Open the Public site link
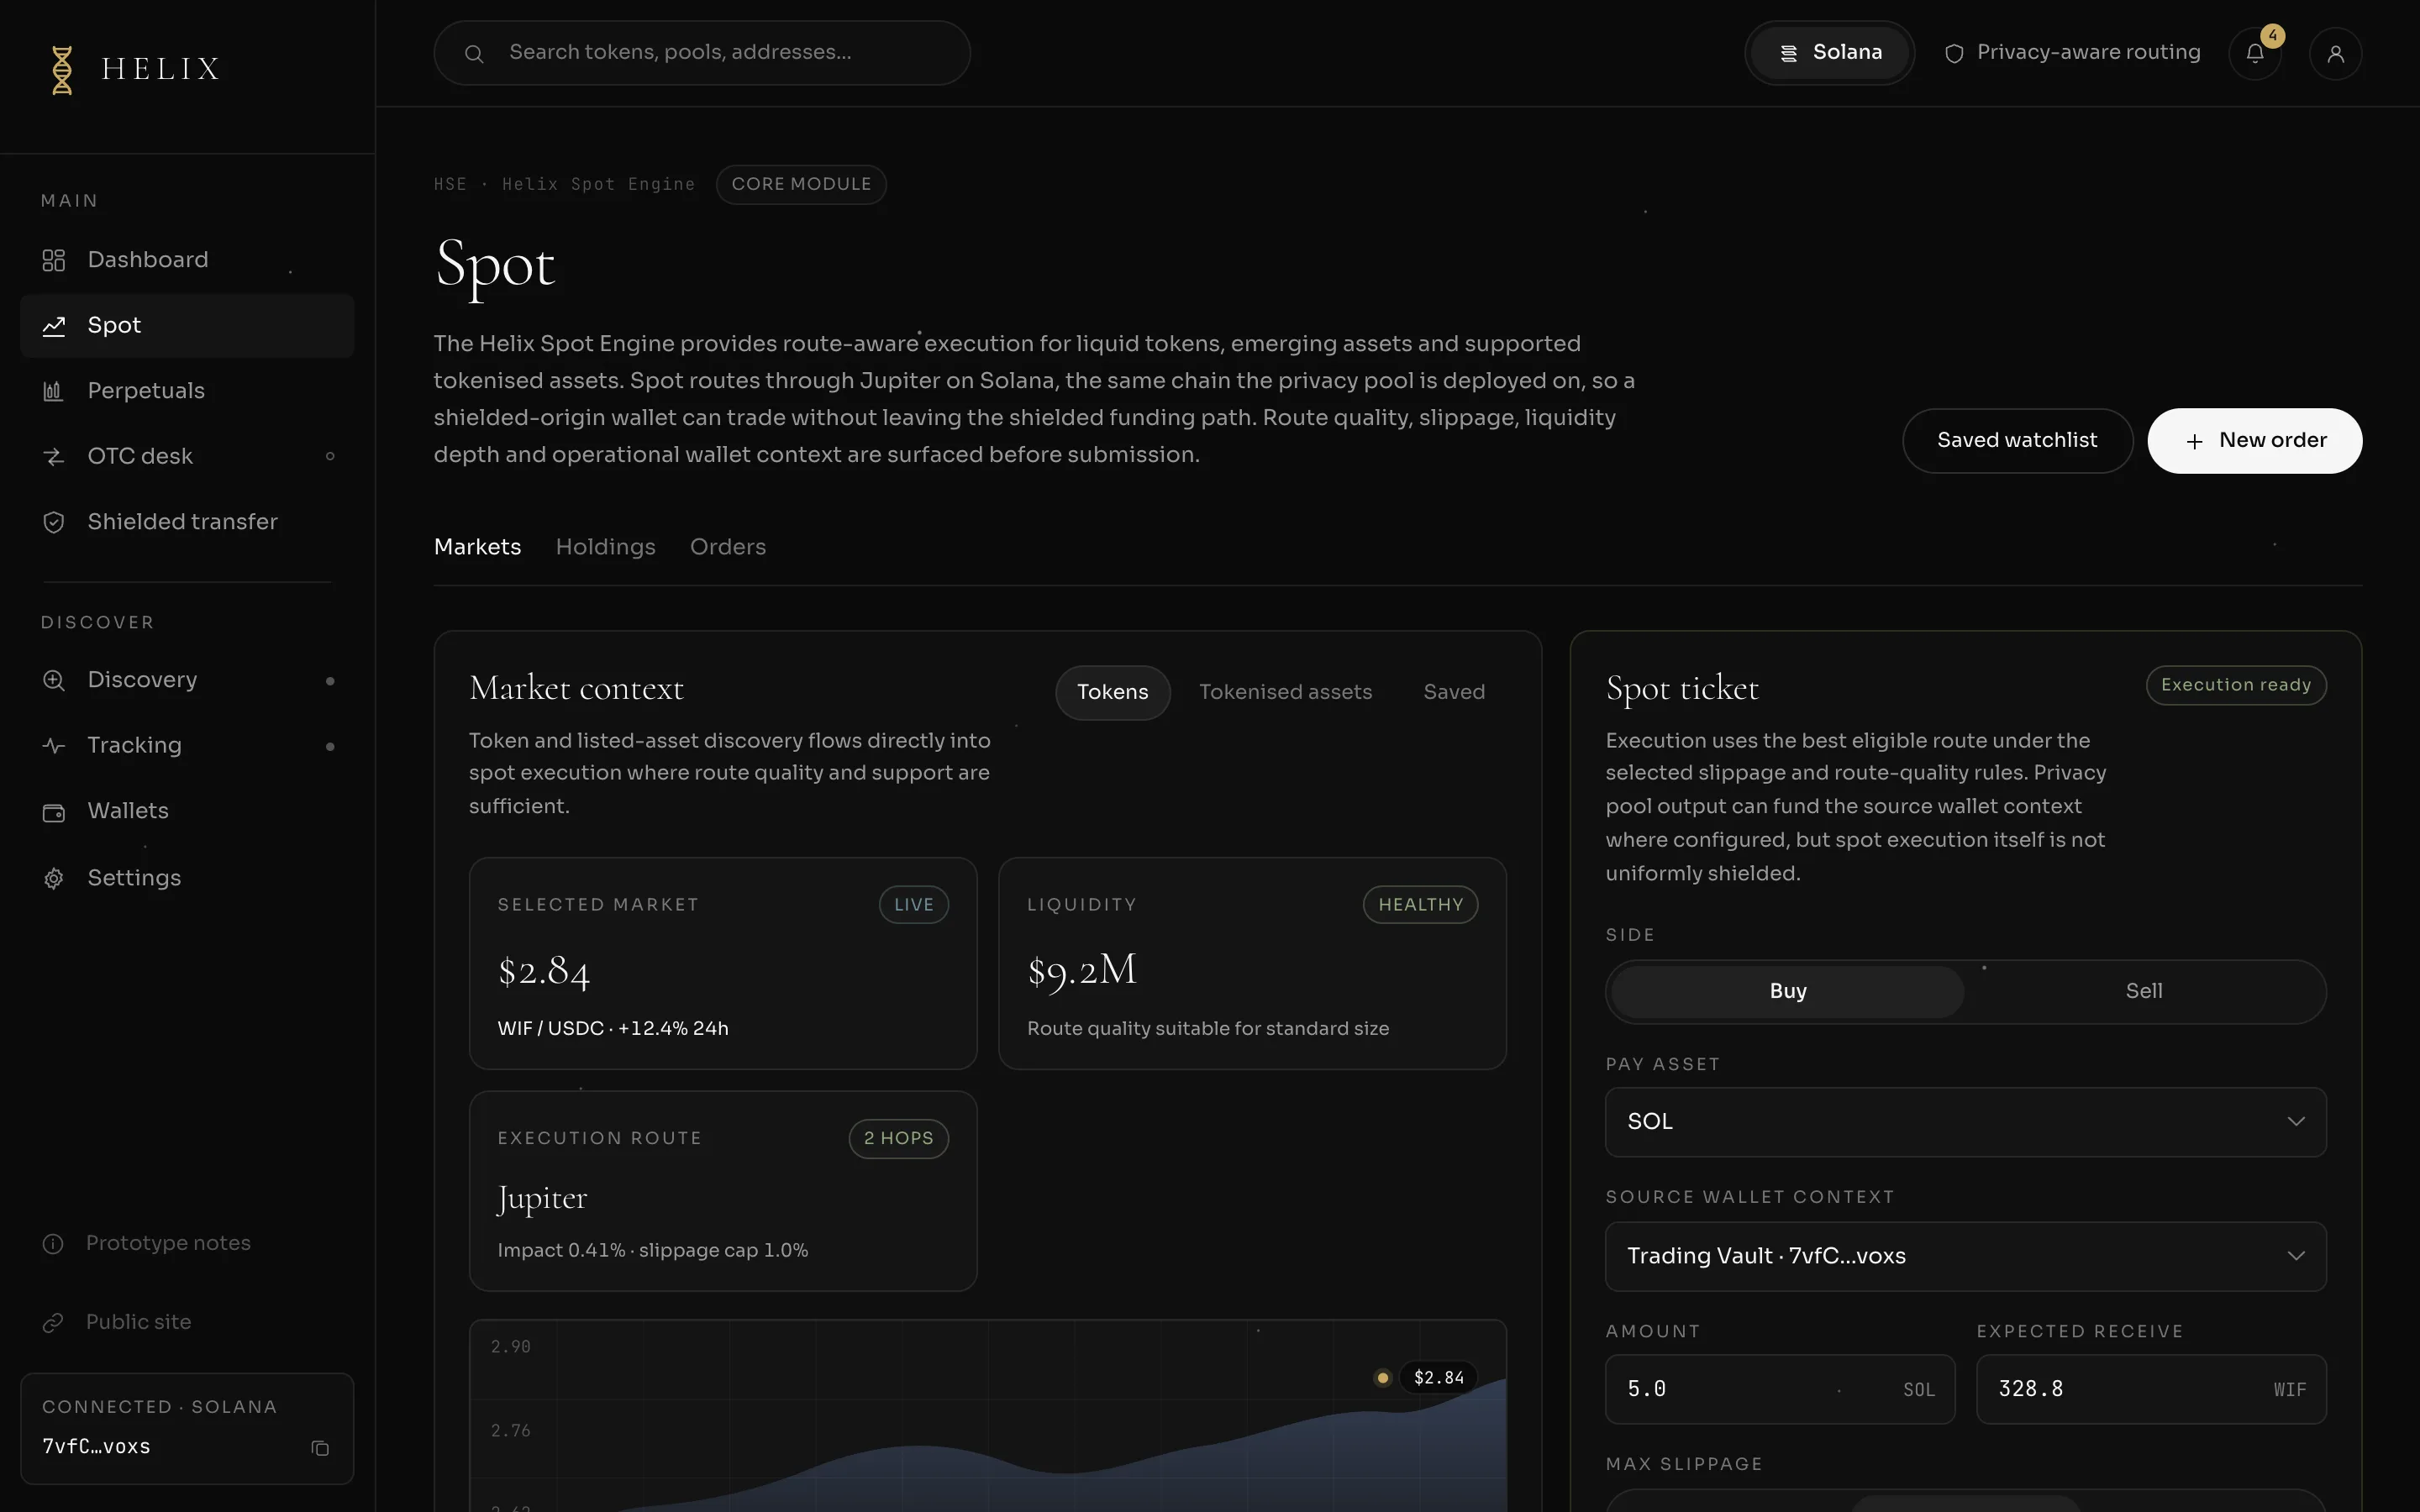This screenshot has height=1512, width=2420. 117,1323
